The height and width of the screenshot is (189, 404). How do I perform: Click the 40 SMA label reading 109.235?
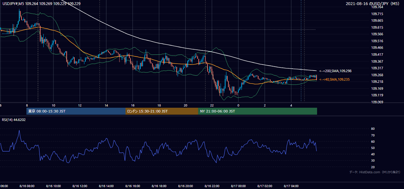pos(334,79)
